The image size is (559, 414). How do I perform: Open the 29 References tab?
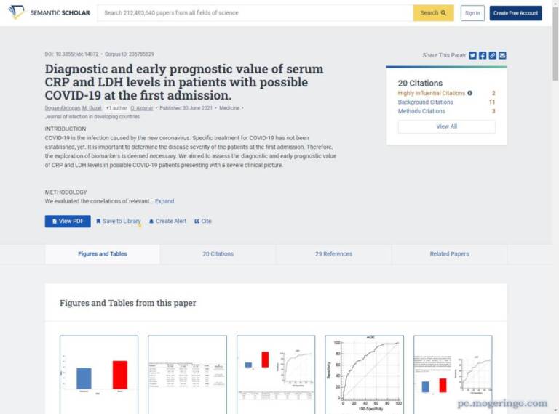333,254
